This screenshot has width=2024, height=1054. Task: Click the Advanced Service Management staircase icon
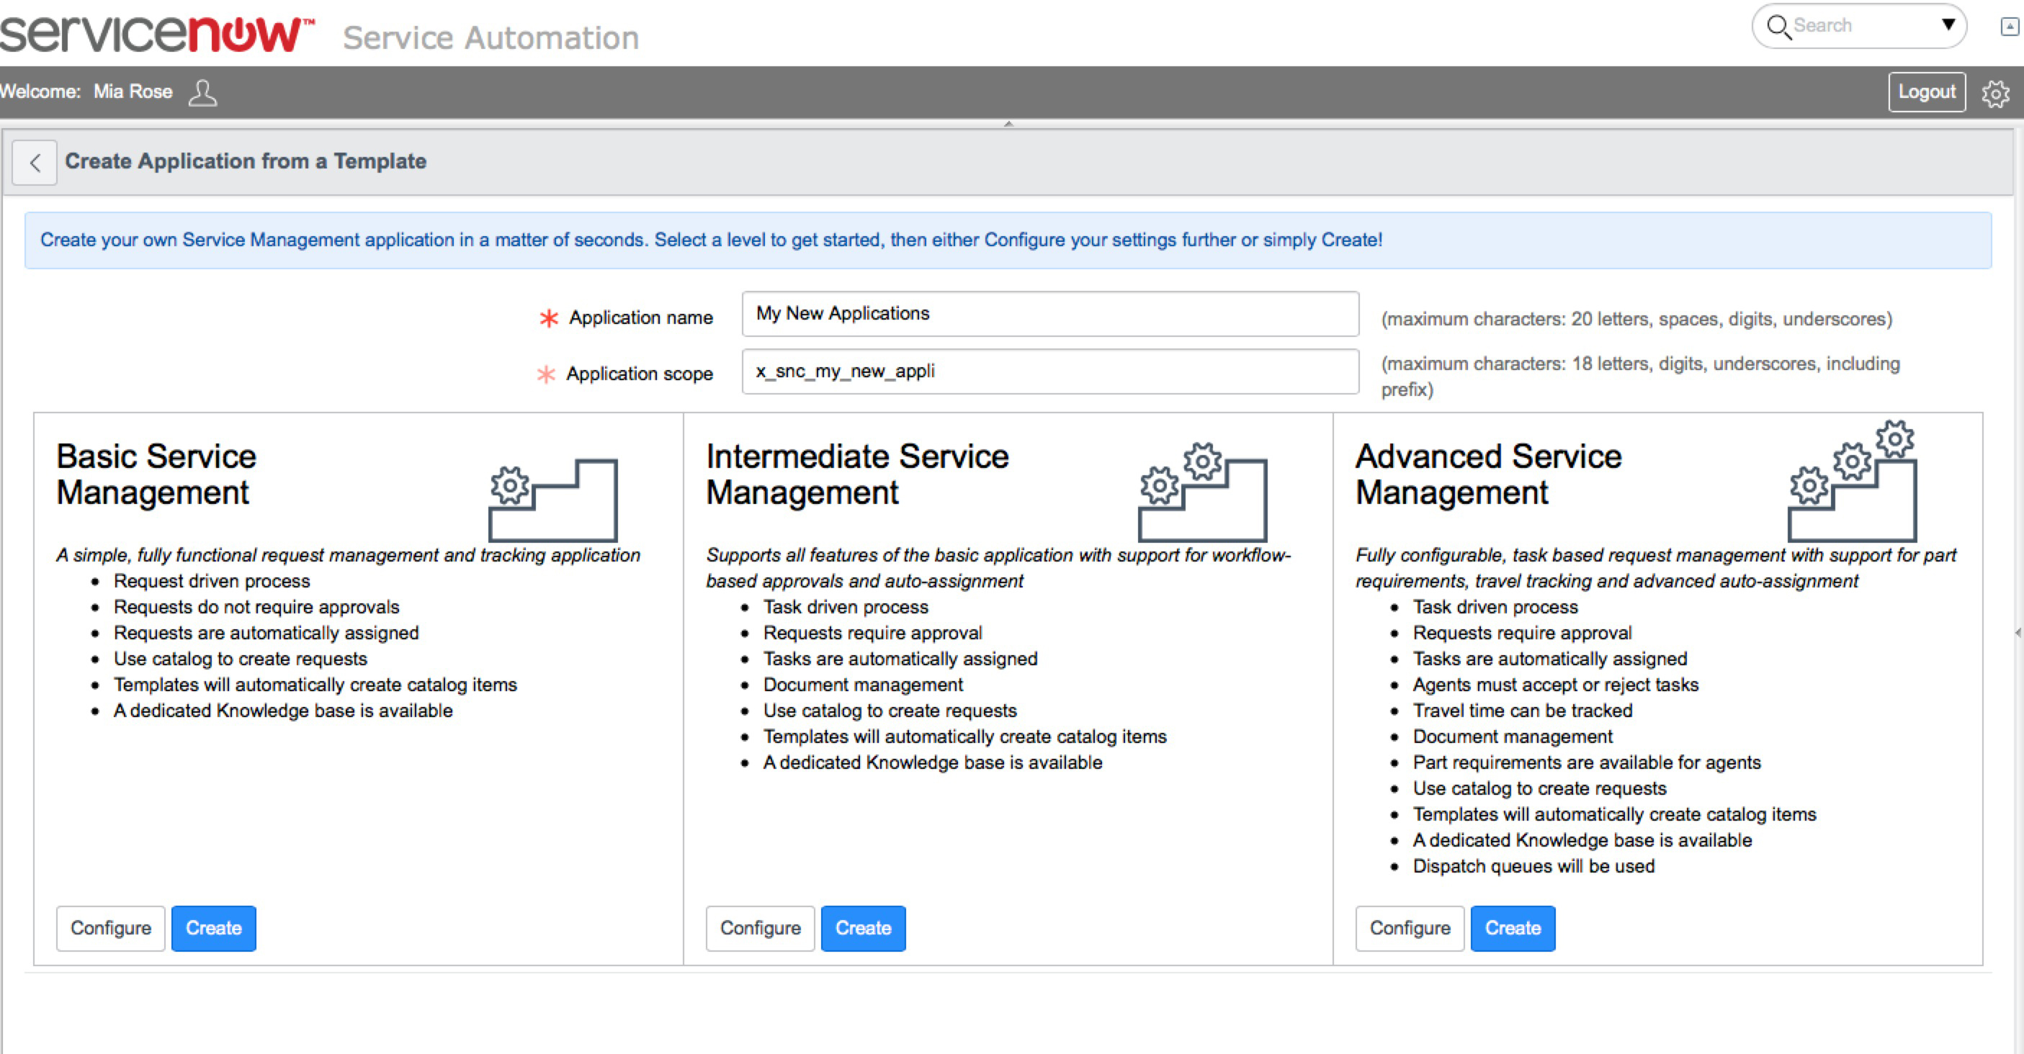1853,482
